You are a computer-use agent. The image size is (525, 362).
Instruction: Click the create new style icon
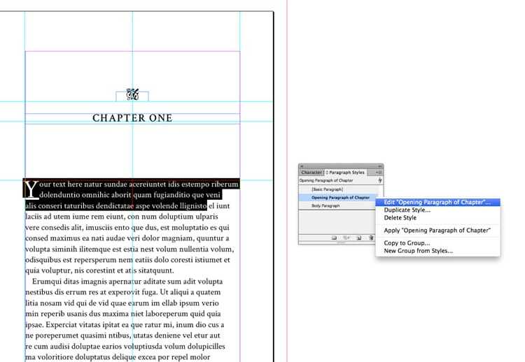(359, 238)
